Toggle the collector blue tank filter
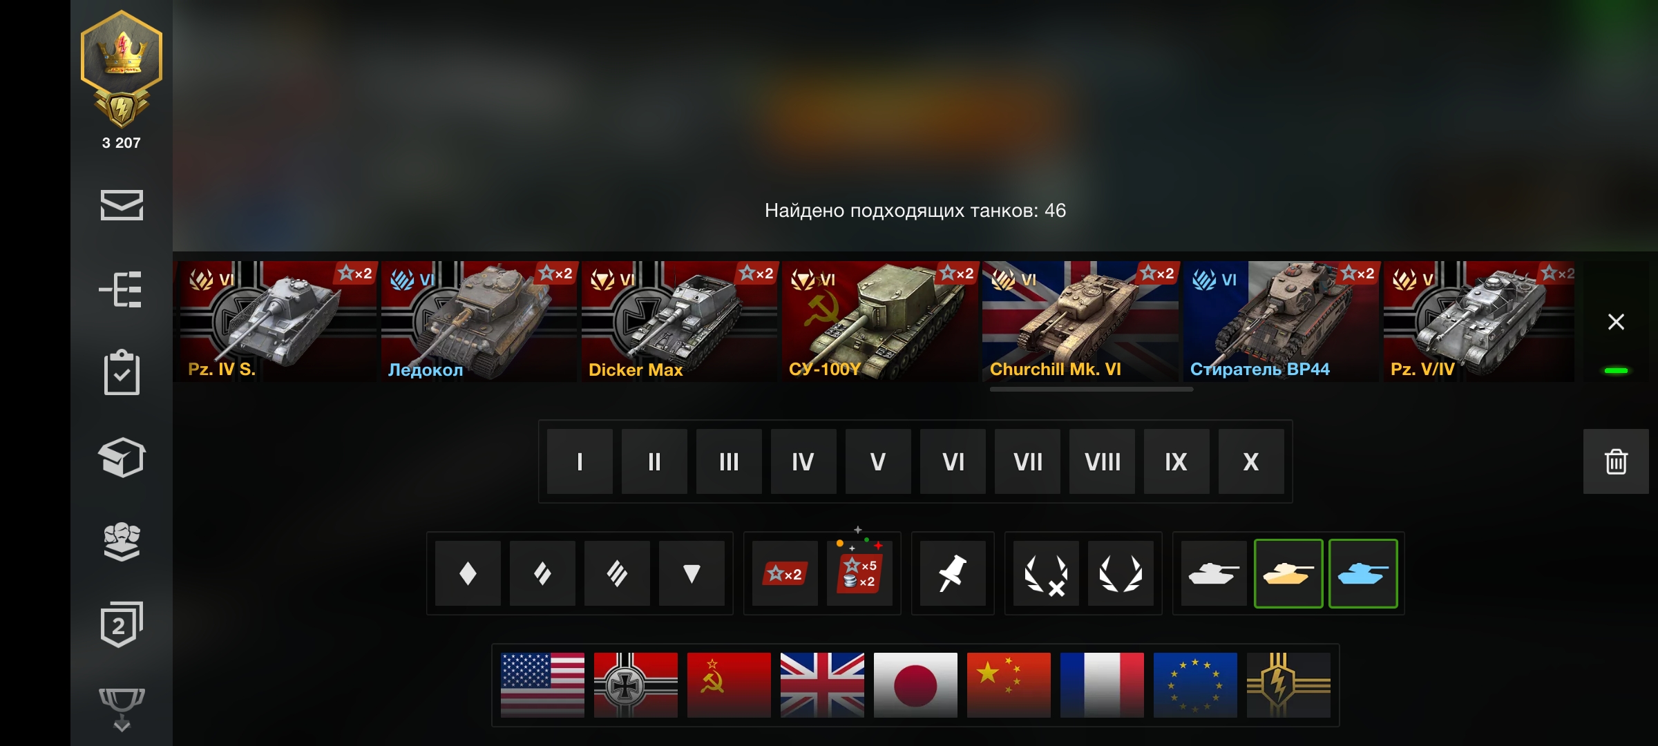 (x=1363, y=573)
